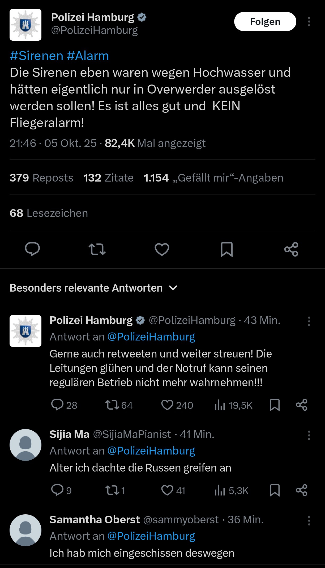Image resolution: width=325 pixels, height=568 pixels.
Task: Open Samantha Oberst's profile picture
Action: 25,530
